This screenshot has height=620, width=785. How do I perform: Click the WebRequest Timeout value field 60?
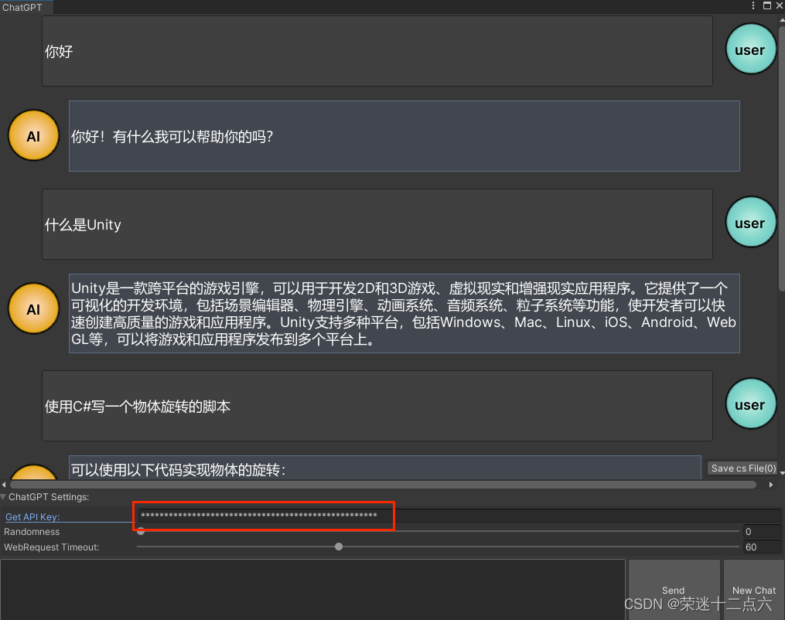pos(762,547)
